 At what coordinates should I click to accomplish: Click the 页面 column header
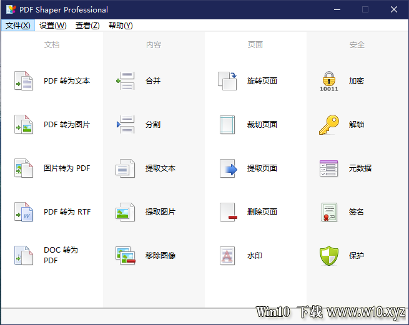pos(255,45)
